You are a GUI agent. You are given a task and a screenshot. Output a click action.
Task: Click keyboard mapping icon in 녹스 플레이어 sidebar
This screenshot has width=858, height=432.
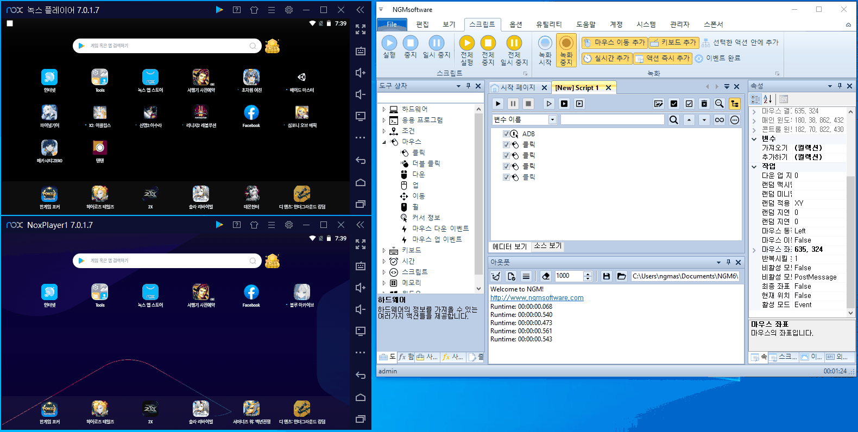coord(361,51)
